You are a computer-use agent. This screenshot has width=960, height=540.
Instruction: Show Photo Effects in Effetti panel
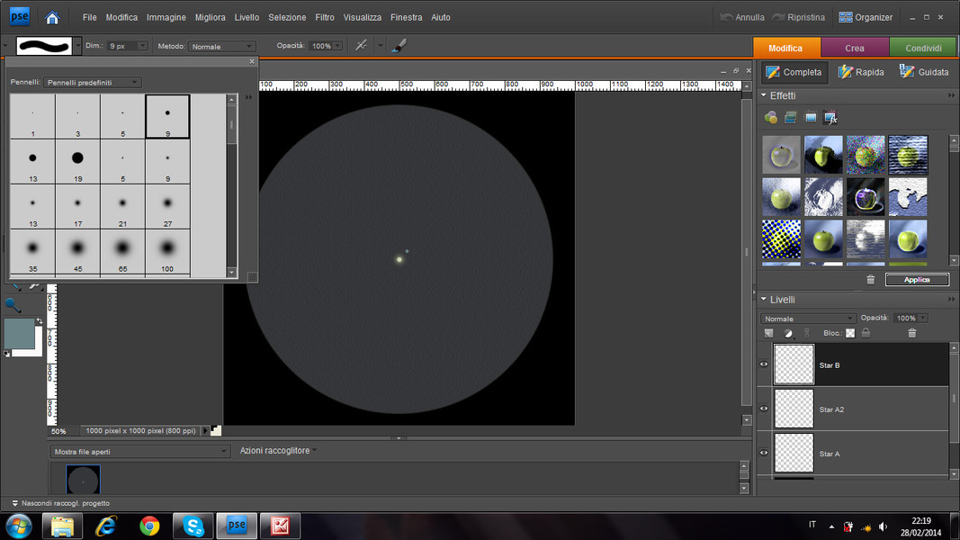(811, 117)
